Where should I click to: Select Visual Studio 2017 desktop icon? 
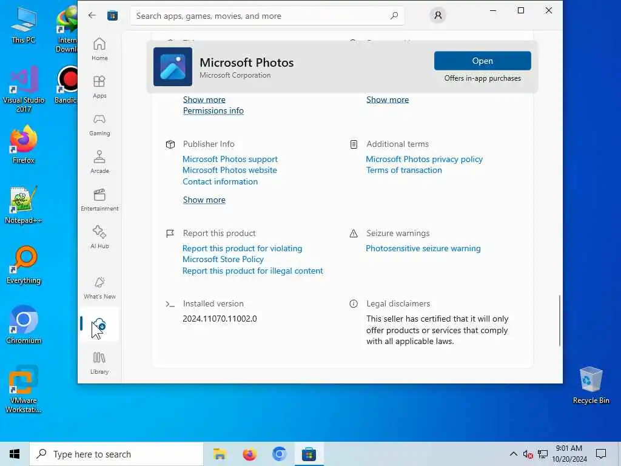pos(24,90)
